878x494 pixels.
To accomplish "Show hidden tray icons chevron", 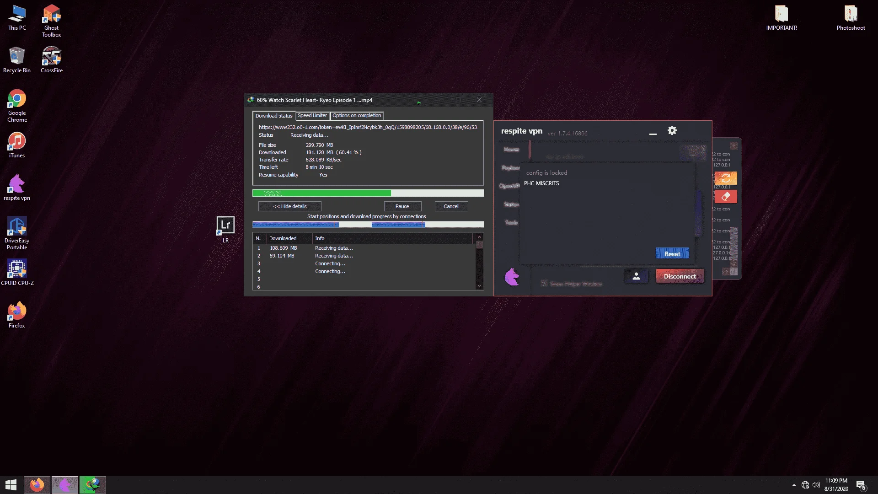I will point(794,485).
